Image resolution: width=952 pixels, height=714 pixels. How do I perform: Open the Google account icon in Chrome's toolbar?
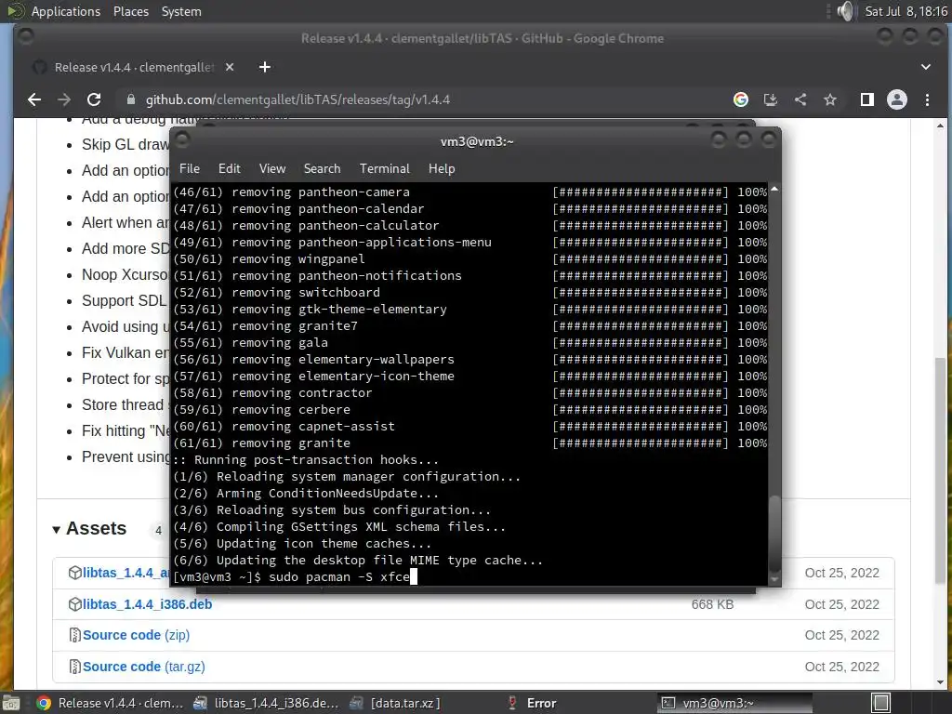741,99
